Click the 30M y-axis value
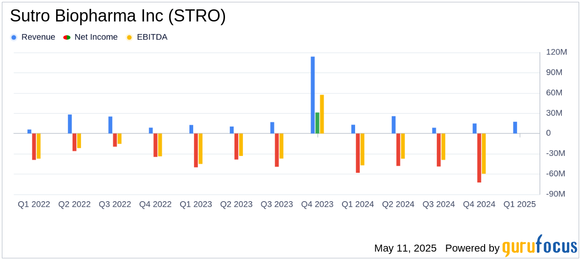The image size is (581, 260). 554,113
